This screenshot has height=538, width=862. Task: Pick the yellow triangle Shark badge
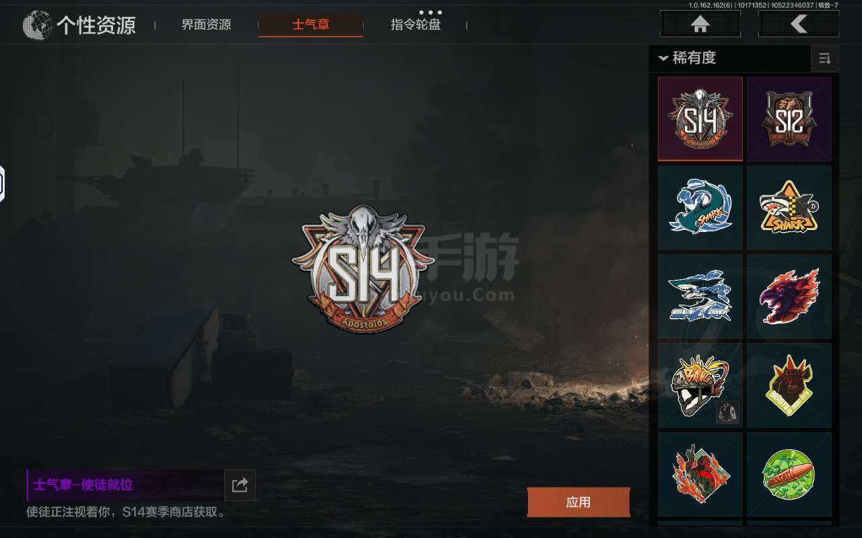(x=789, y=208)
